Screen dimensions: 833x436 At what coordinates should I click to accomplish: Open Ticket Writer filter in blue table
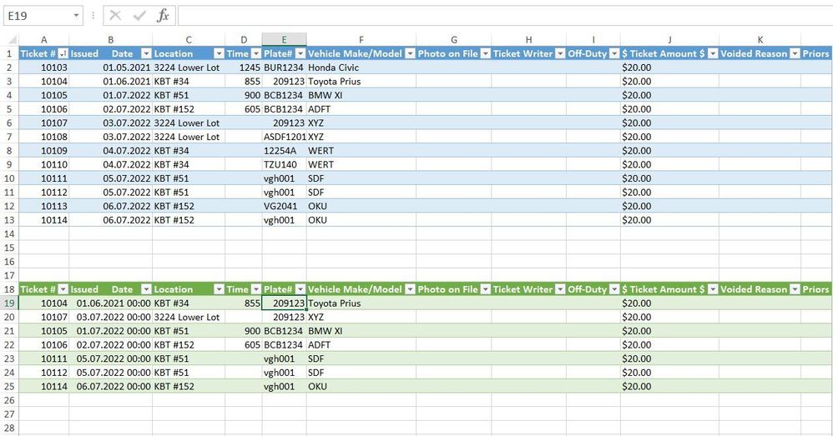point(560,53)
